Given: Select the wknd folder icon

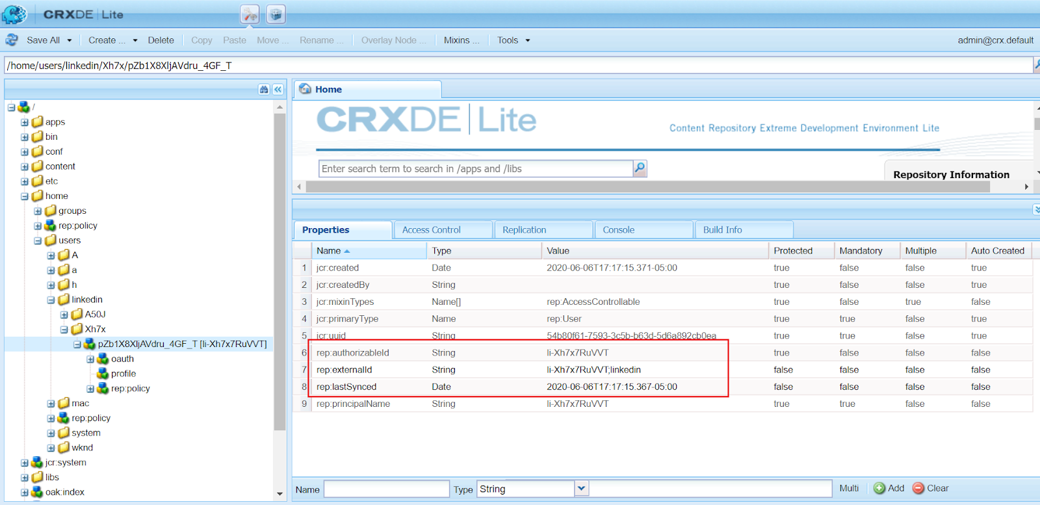Looking at the screenshot, I should point(64,448).
